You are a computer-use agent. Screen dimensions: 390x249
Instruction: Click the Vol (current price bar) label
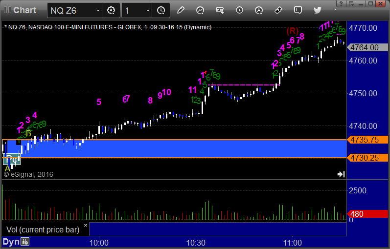[43, 229]
